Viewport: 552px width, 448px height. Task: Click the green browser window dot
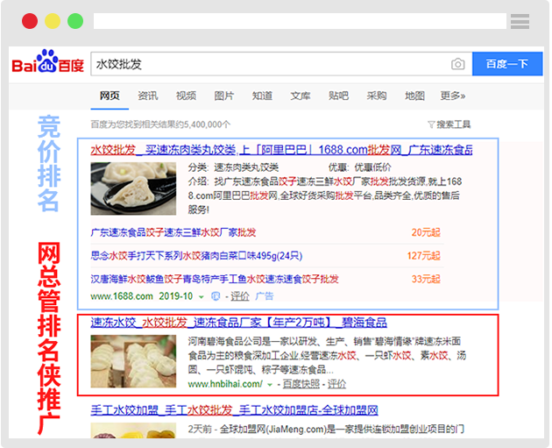75,20
